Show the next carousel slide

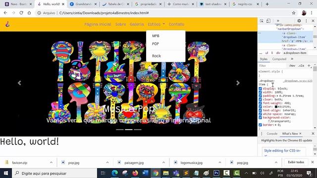click(238, 83)
